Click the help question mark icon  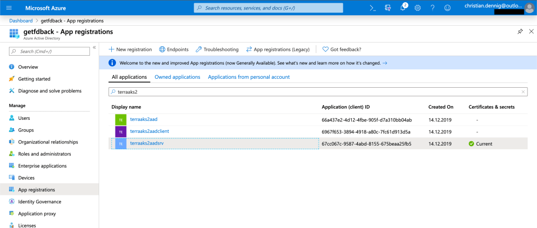(x=433, y=8)
